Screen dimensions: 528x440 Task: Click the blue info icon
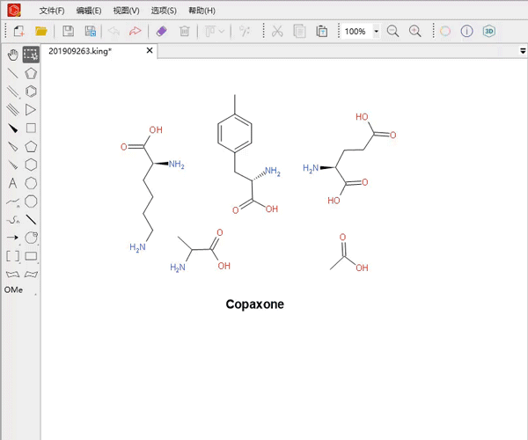[466, 32]
